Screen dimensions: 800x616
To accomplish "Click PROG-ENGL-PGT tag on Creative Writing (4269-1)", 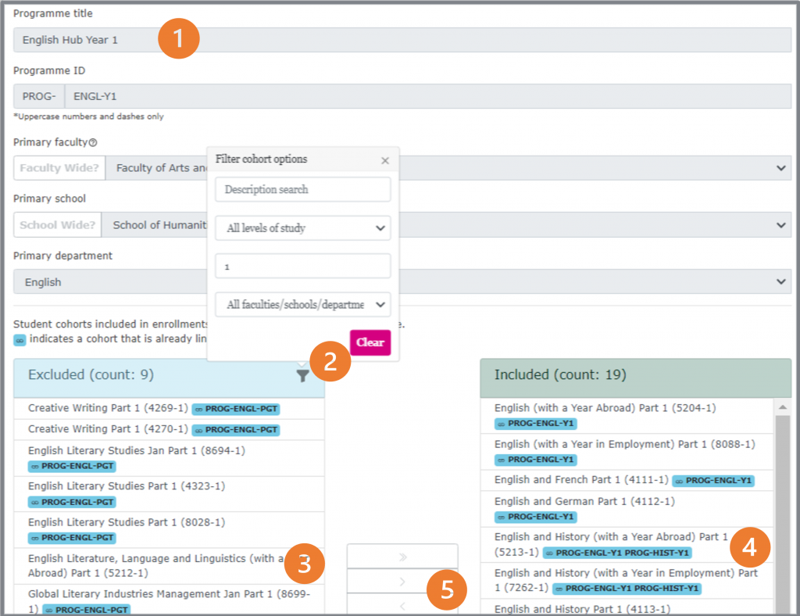I will [x=235, y=409].
